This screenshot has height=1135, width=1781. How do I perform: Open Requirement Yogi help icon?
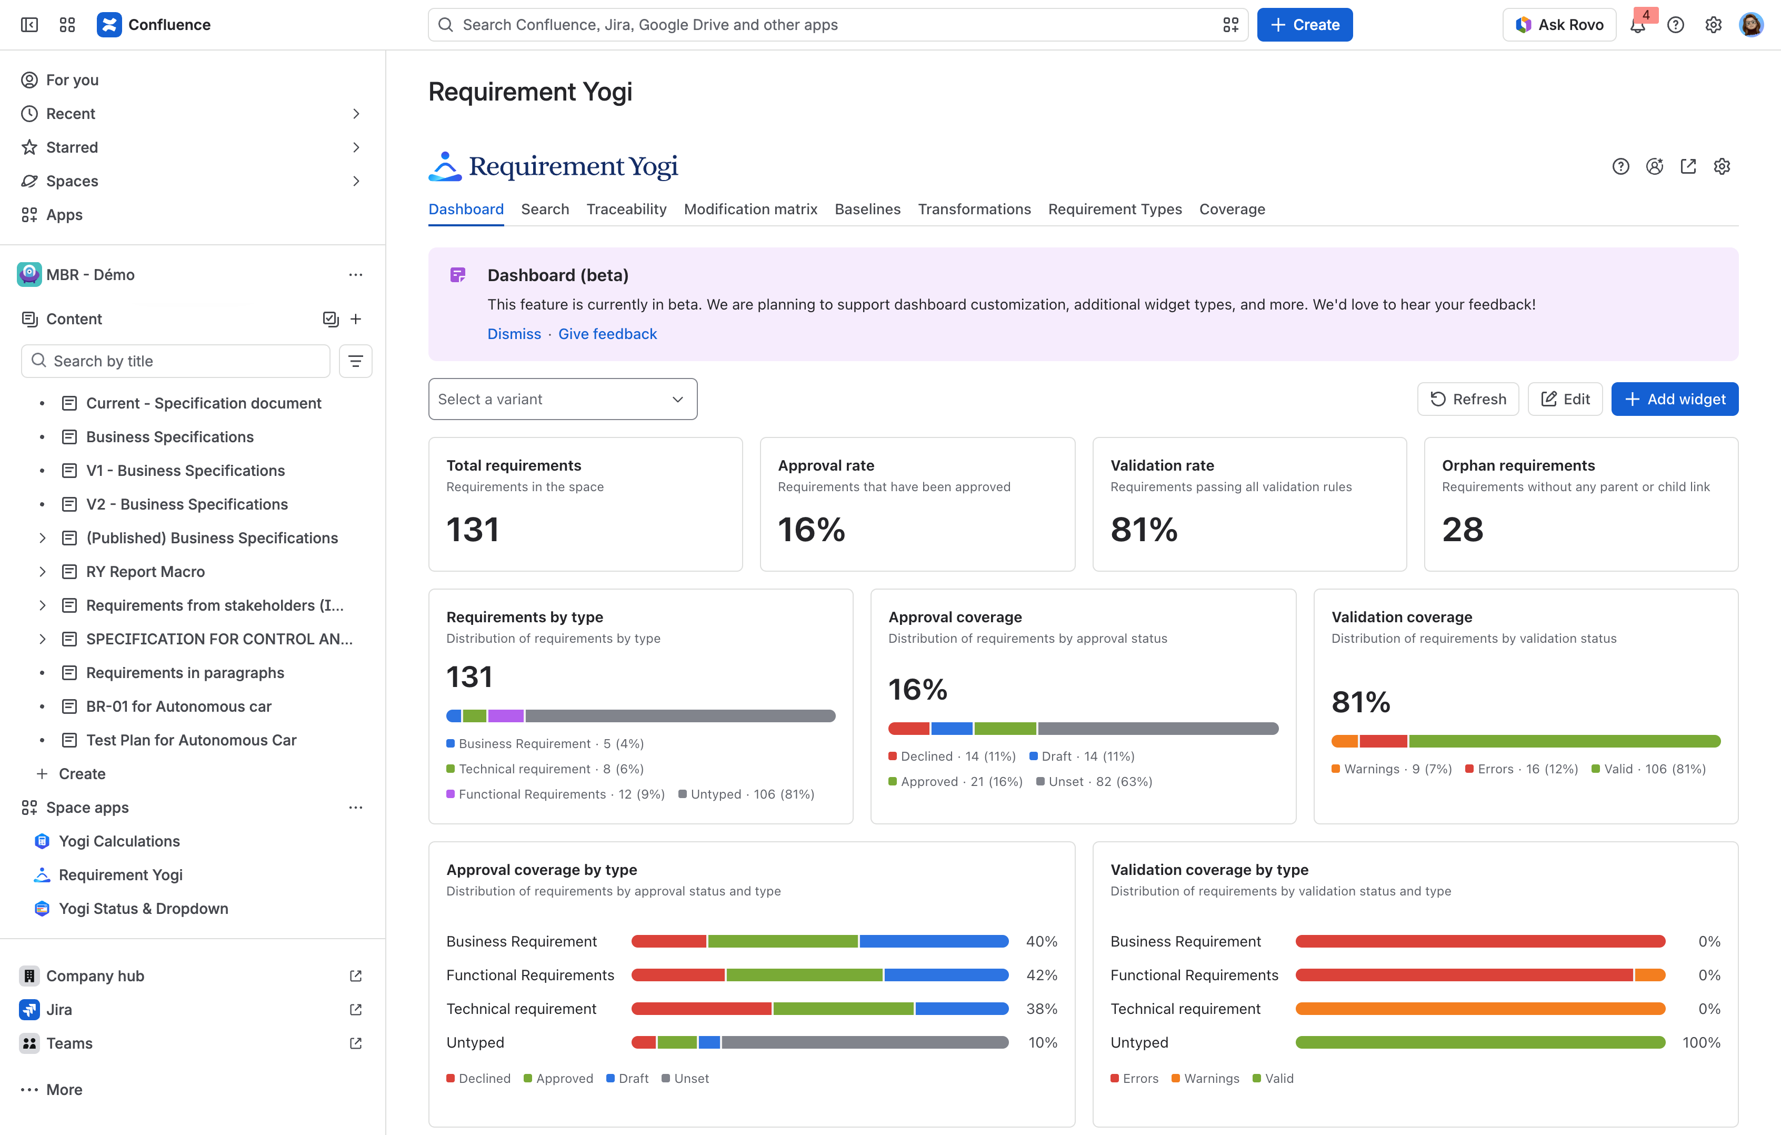[x=1620, y=166]
